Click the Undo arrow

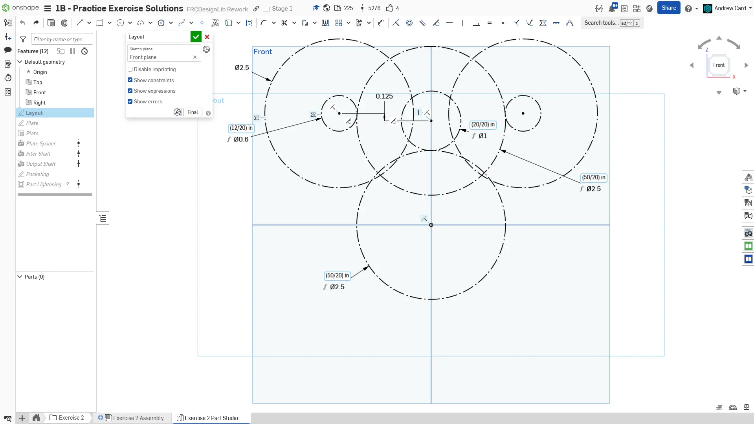tap(22, 23)
